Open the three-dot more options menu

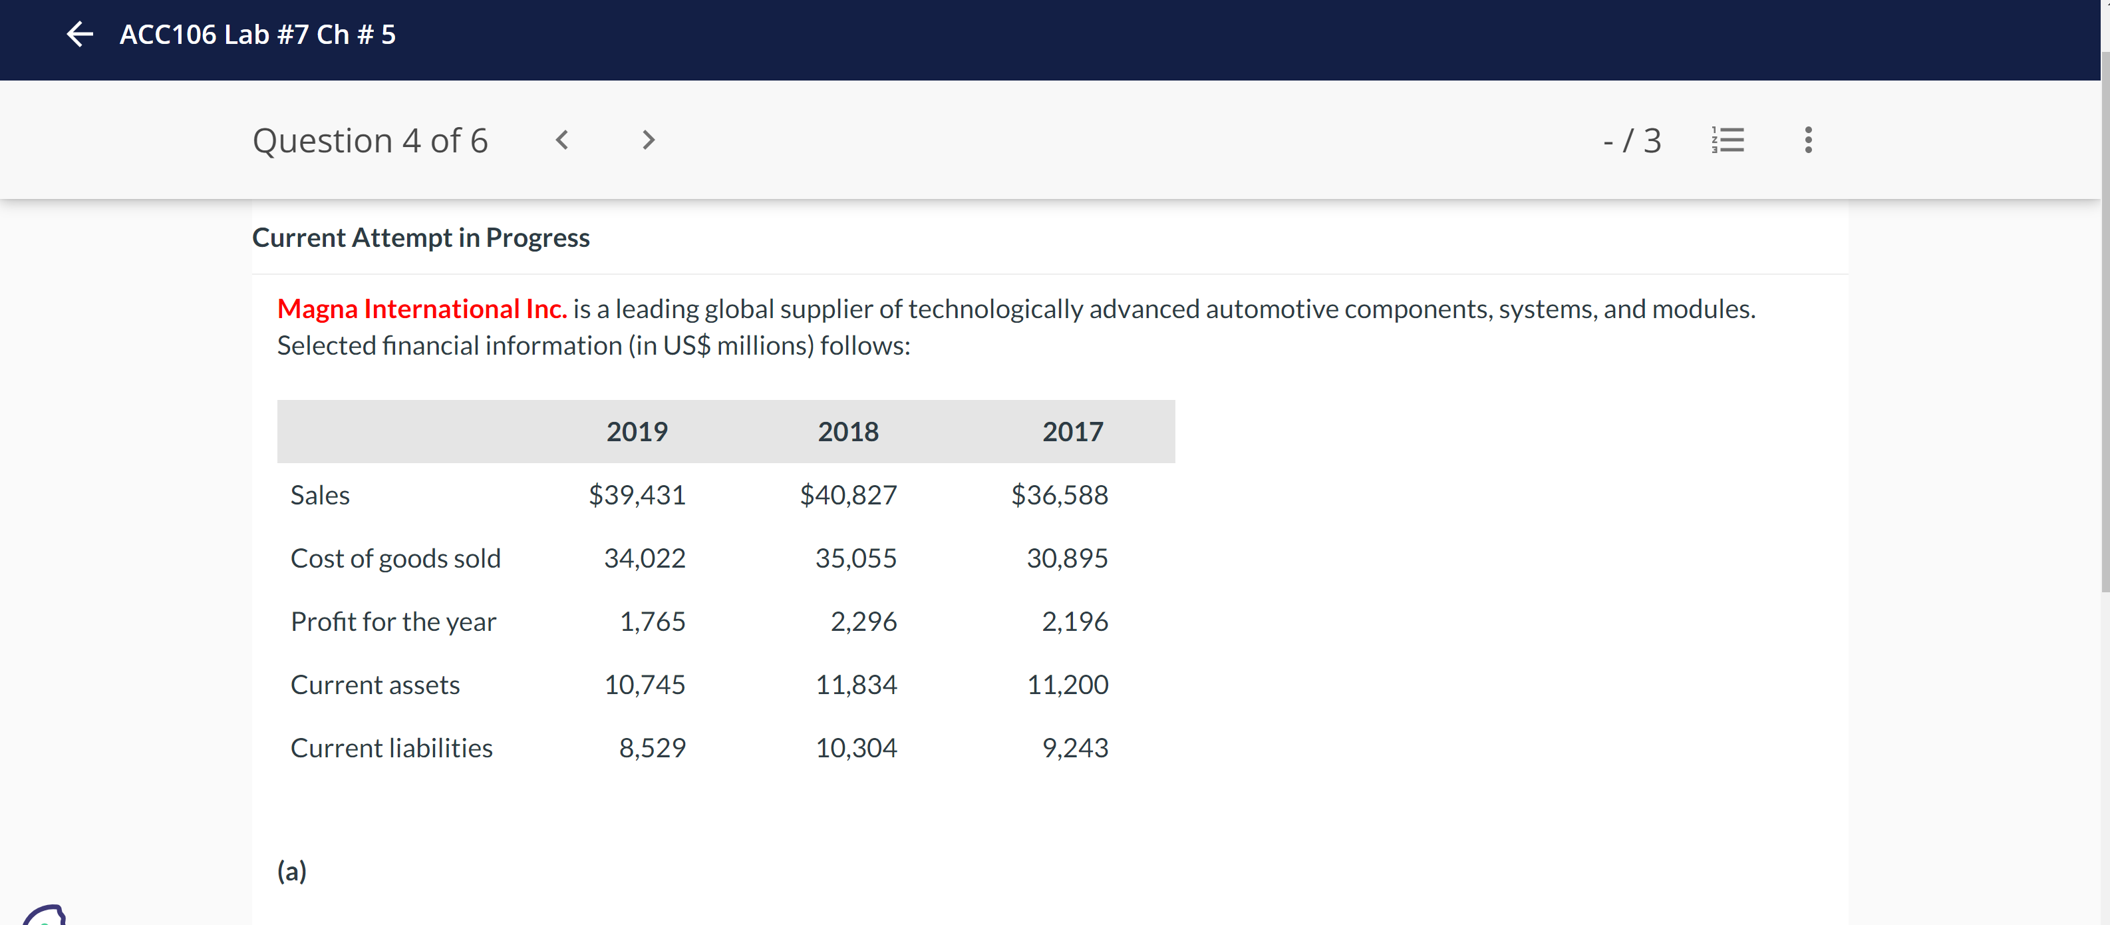click(x=1808, y=140)
